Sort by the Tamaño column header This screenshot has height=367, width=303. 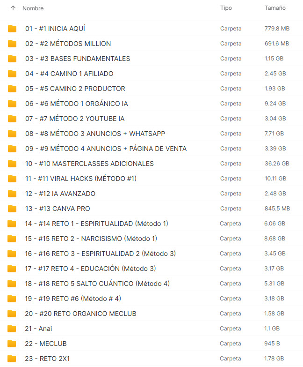click(275, 8)
